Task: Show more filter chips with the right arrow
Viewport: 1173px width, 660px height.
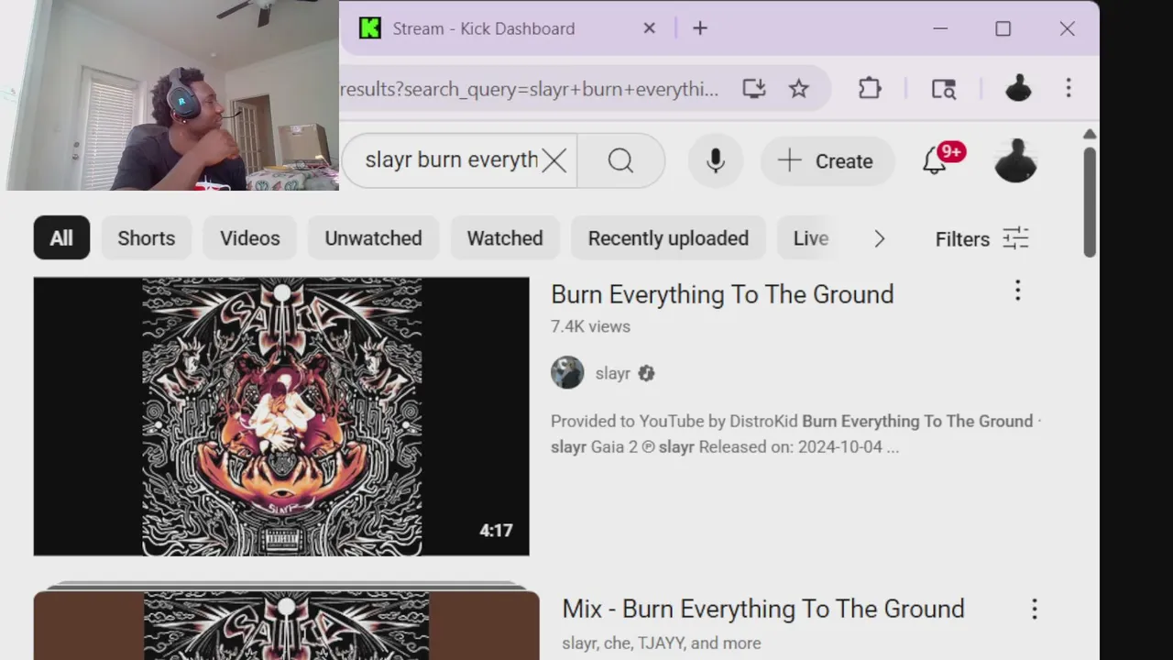Action: pyautogui.click(x=880, y=238)
